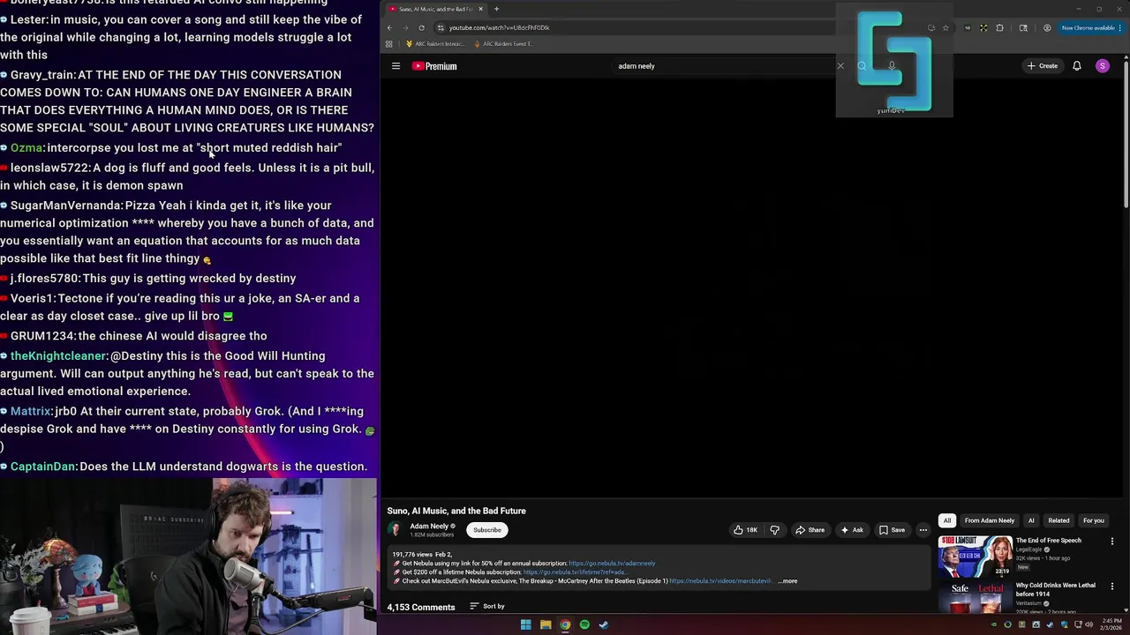
Task: Expand the description with '...more'
Action: (787, 581)
